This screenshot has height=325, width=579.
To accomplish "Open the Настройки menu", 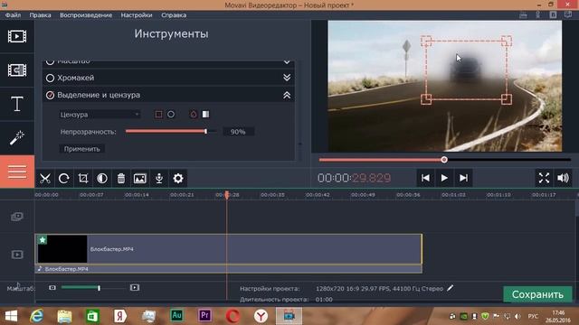I will click(x=137, y=15).
